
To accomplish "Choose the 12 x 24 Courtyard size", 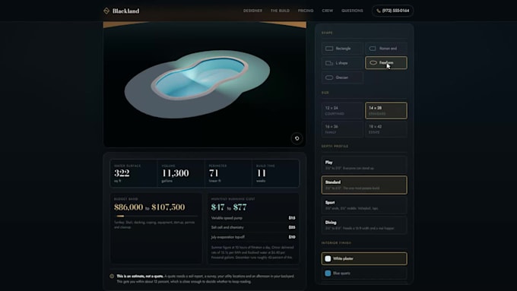I will (x=342, y=110).
